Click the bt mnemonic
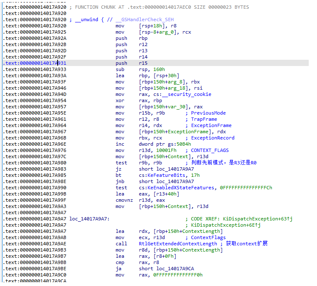 (x=119, y=175)
